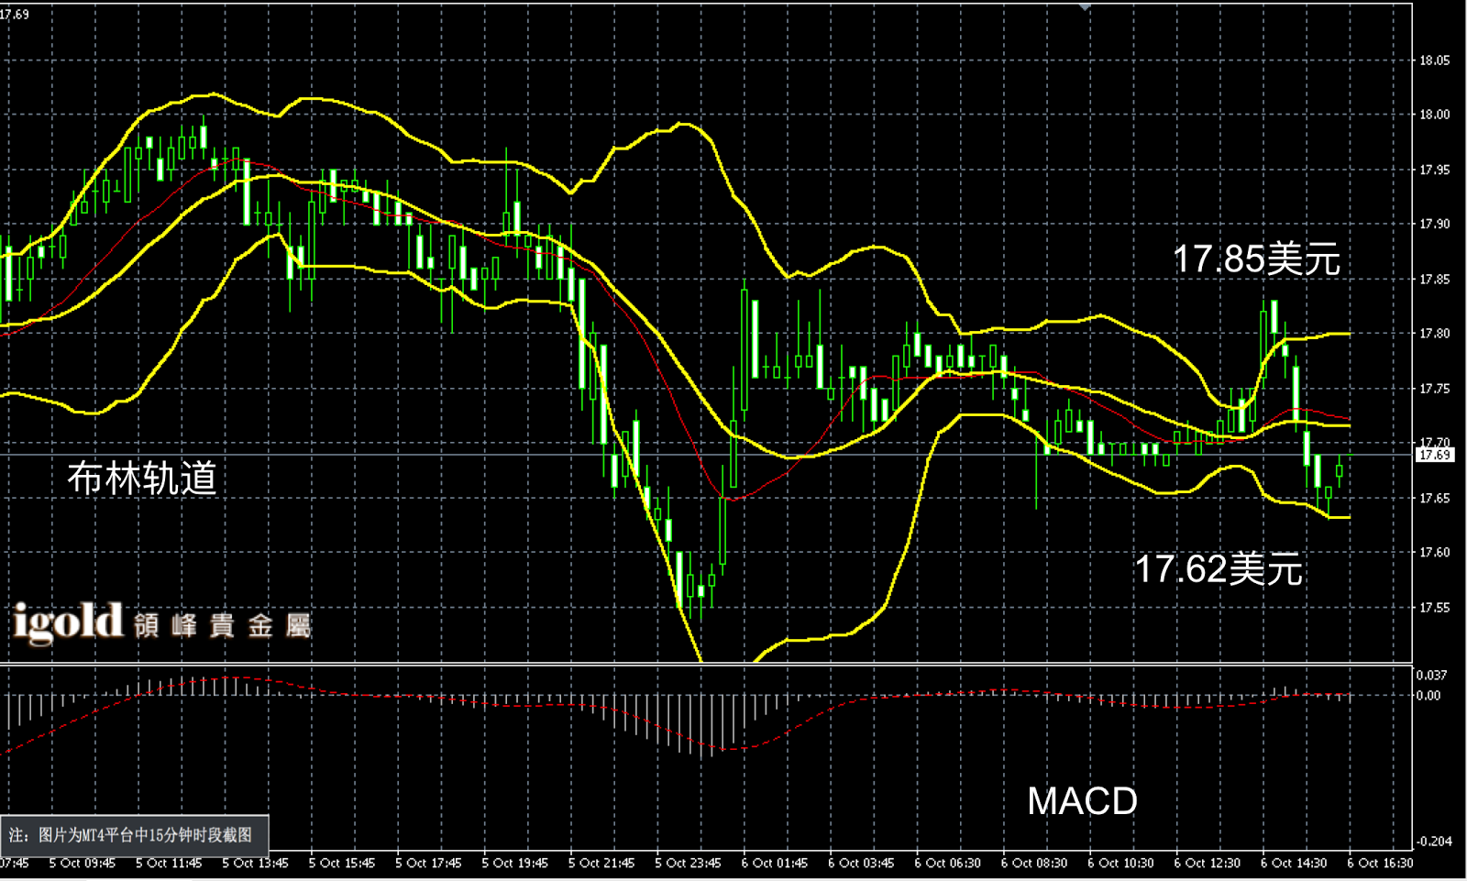
Task: Click the 17.62美元 annotation
Action: tap(1219, 569)
